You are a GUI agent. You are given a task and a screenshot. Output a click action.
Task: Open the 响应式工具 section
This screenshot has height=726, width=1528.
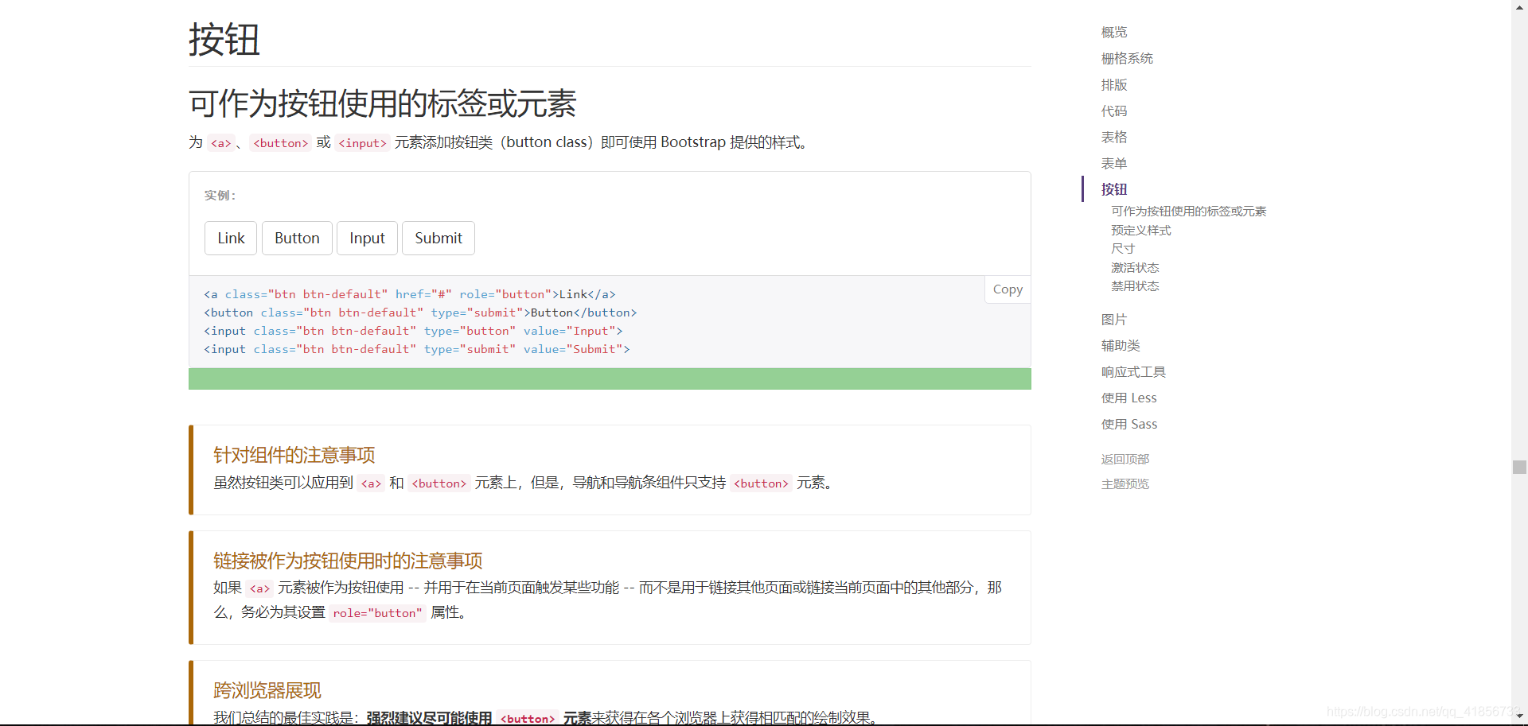coord(1133,371)
